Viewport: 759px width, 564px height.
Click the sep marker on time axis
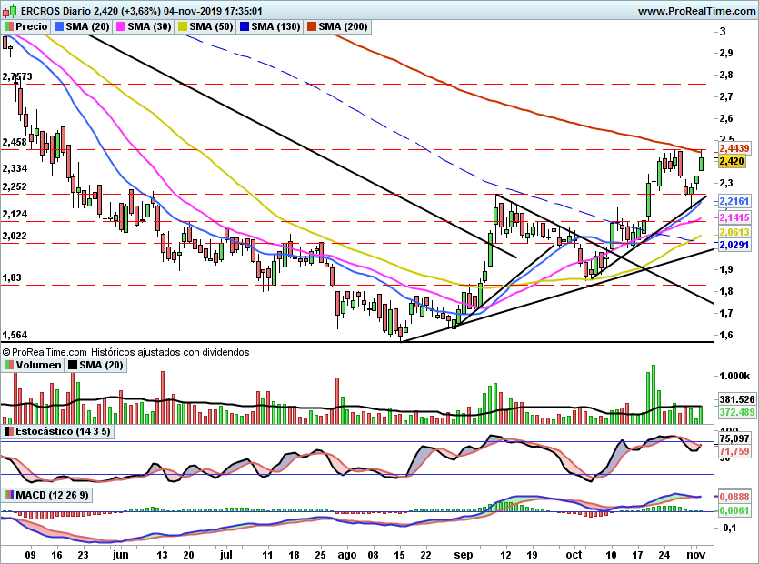(464, 555)
